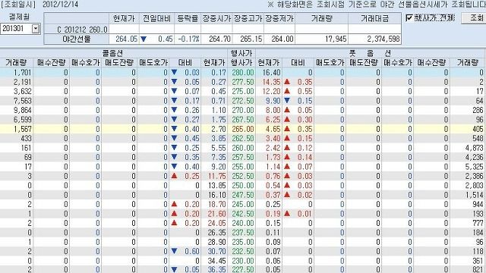Click the 콜옵션 section header
Screen dimensions: 486x273
(113, 53)
